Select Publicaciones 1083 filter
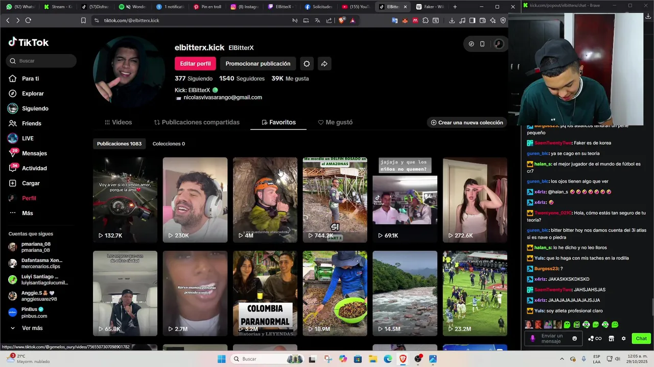Screen dimensions: 654x367 119,144
